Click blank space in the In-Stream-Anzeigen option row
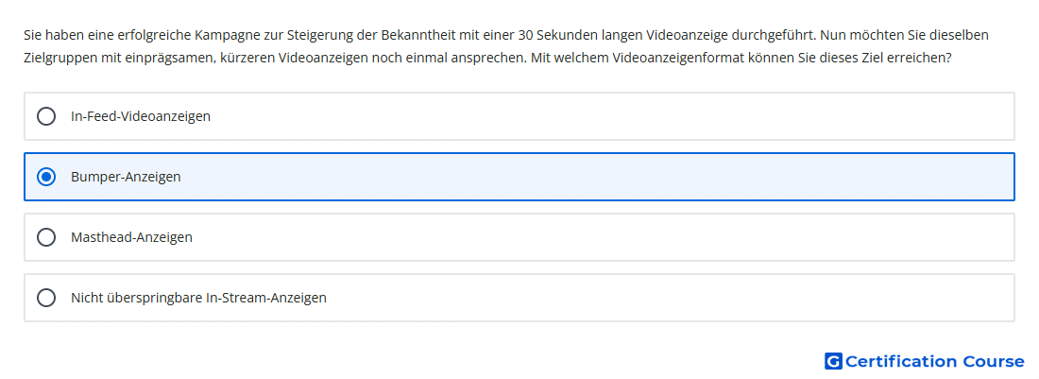The width and height of the screenshot is (1039, 379). click(x=663, y=298)
